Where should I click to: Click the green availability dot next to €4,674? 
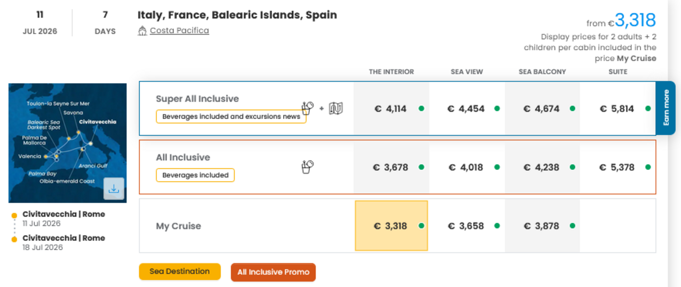(x=573, y=108)
